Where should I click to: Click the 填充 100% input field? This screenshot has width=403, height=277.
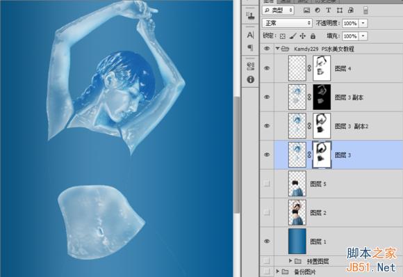pyautogui.click(x=350, y=36)
